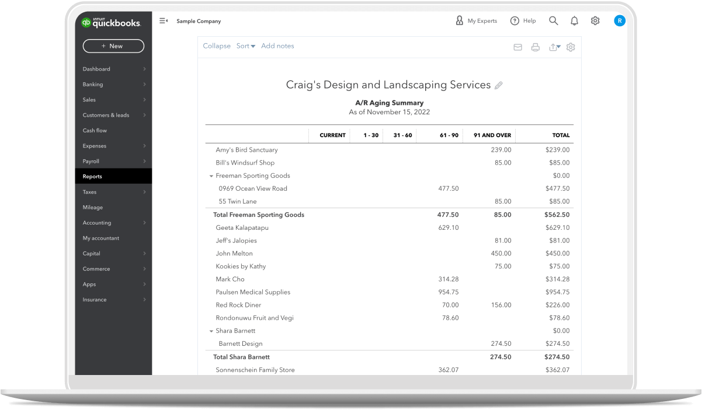Image resolution: width=702 pixels, height=410 pixels.
Task: Click the Sample Company name in the header
Action: (199, 20)
